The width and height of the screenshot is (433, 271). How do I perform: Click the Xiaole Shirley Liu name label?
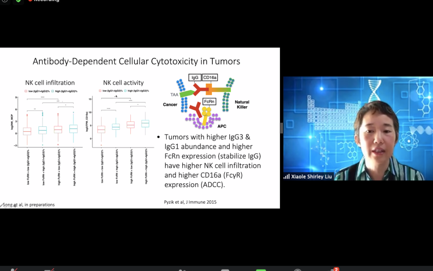(x=311, y=177)
